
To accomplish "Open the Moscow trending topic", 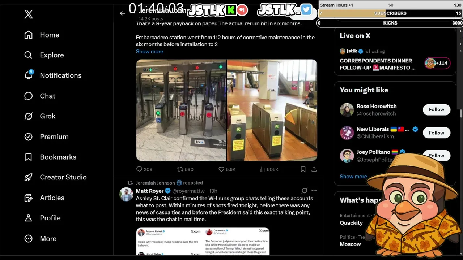I will (x=350, y=244).
